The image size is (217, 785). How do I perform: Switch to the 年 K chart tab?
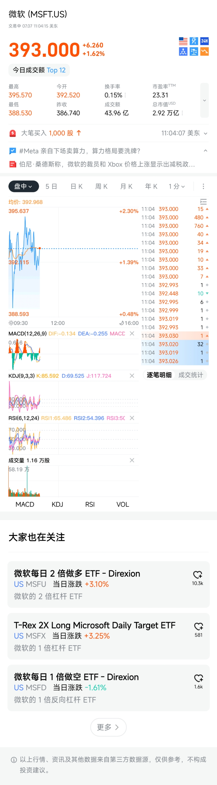pos(151,186)
